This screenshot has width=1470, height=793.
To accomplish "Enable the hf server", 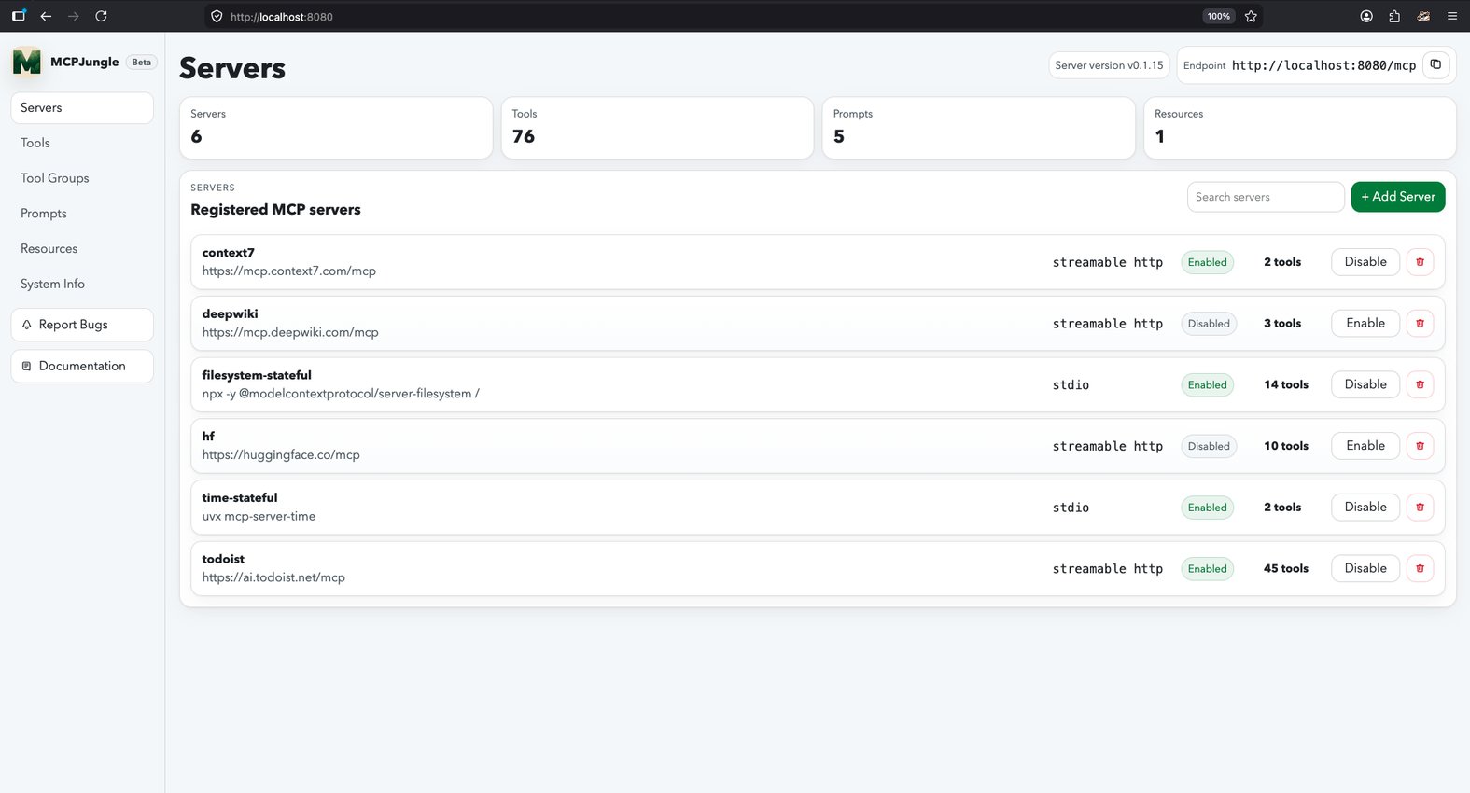I will pos(1365,446).
